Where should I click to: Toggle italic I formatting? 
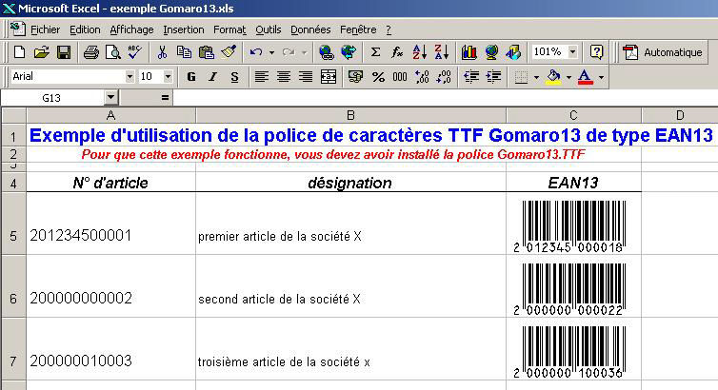click(x=212, y=76)
